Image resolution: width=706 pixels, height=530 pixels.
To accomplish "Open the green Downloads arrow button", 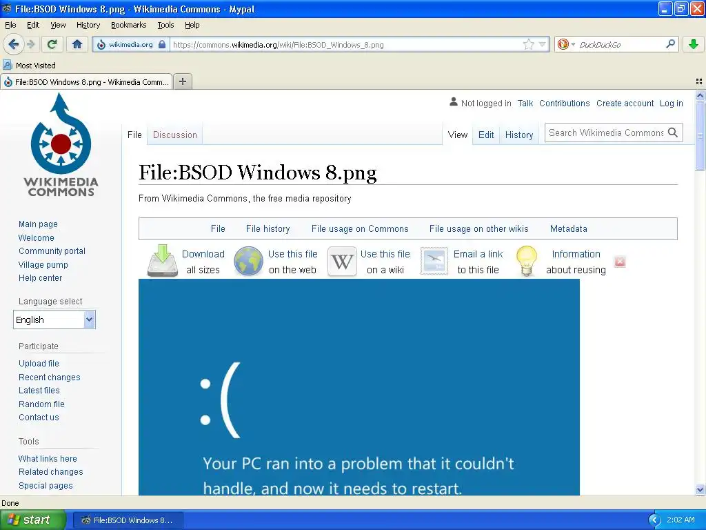I will click(694, 44).
